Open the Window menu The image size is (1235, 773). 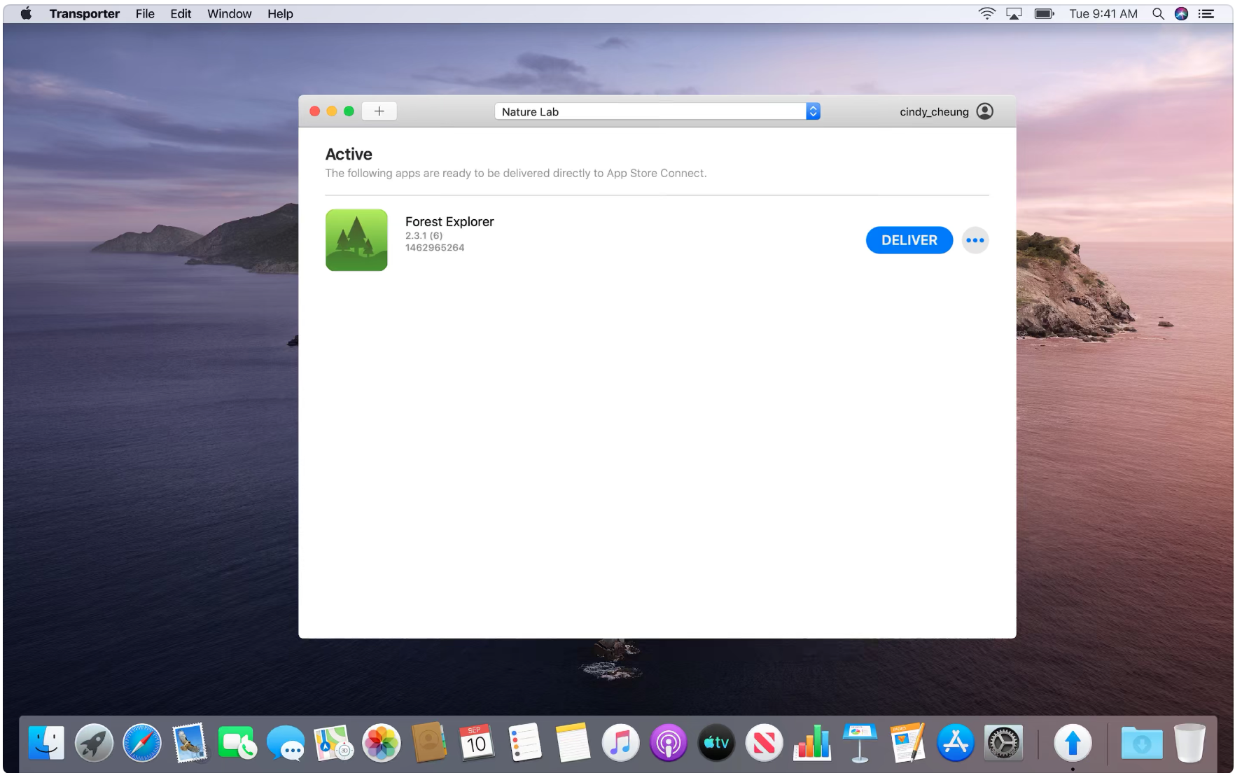pyautogui.click(x=228, y=13)
